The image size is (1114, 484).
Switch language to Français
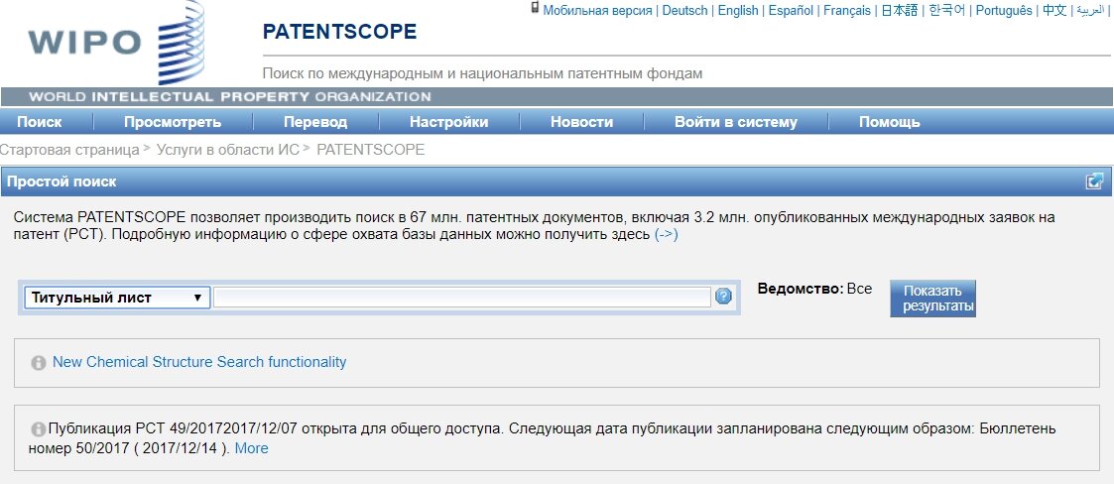(x=847, y=11)
